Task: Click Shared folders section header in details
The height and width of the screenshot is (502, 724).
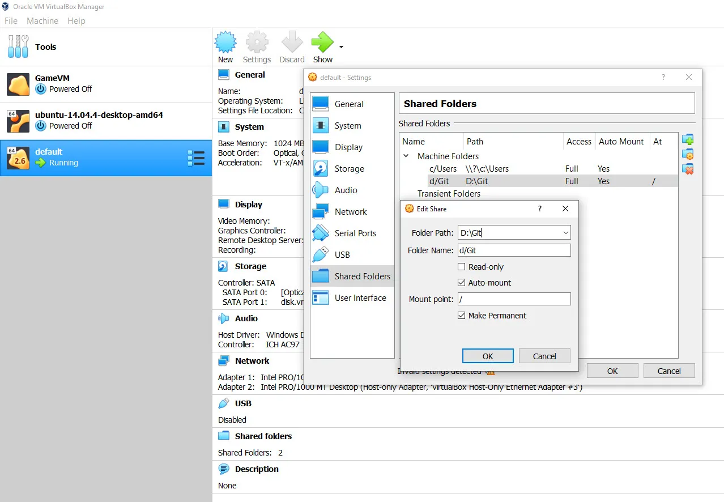Action: (263, 436)
